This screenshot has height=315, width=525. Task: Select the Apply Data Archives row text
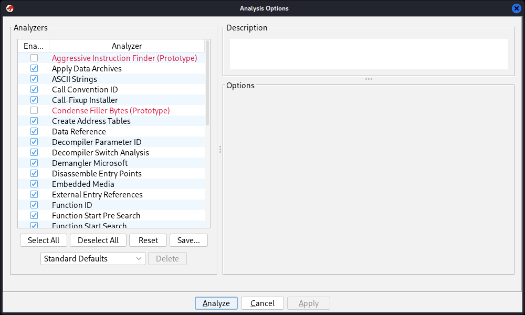(87, 69)
